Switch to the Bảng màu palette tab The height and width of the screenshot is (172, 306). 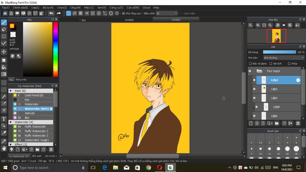21,79
